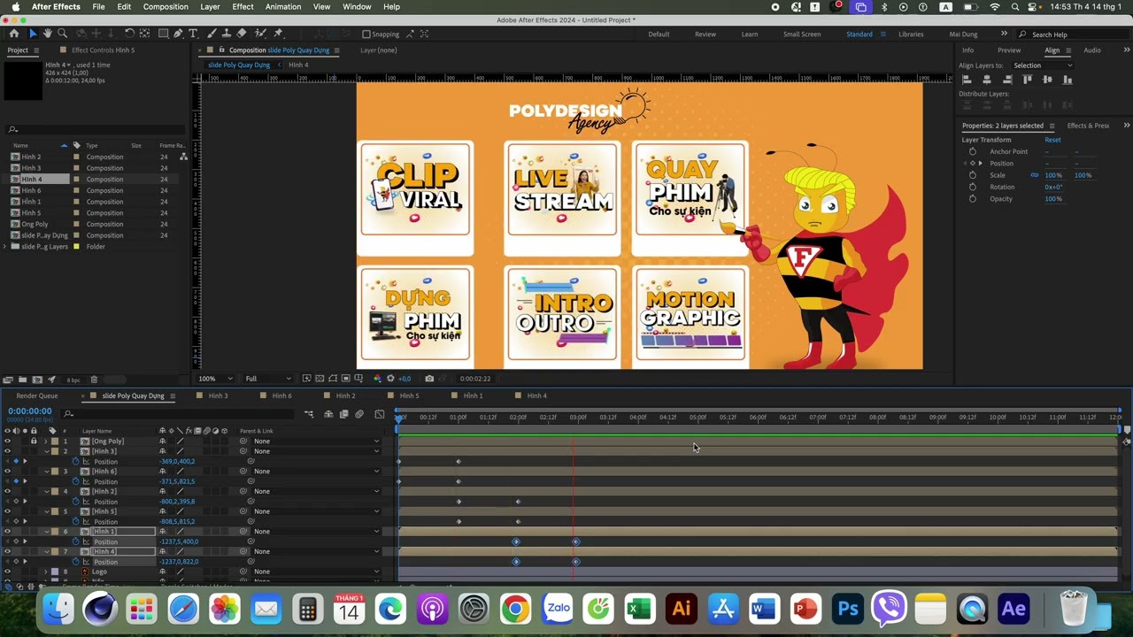Open the Effect menu
The width and height of the screenshot is (1133, 637).
click(243, 6)
